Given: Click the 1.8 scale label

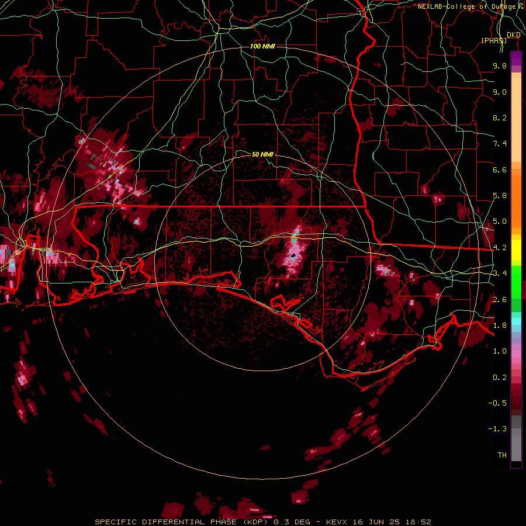Looking at the screenshot, I should tap(500, 326).
